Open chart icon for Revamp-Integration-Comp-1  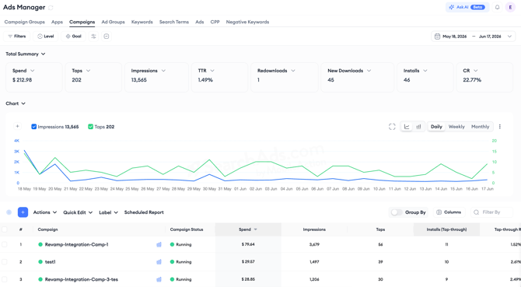coord(159,244)
